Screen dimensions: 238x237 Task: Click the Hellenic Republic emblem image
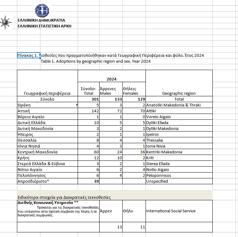click(x=42, y=10)
